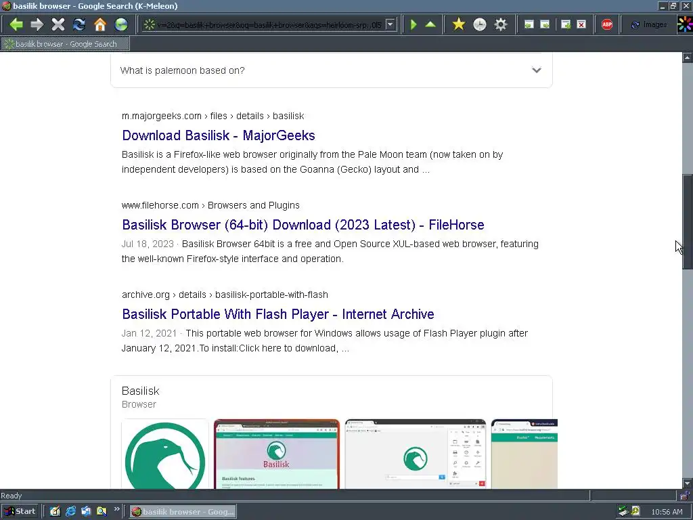This screenshot has width=693, height=520.
Task: Click the scrollbar down arrow
Action: point(688,483)
